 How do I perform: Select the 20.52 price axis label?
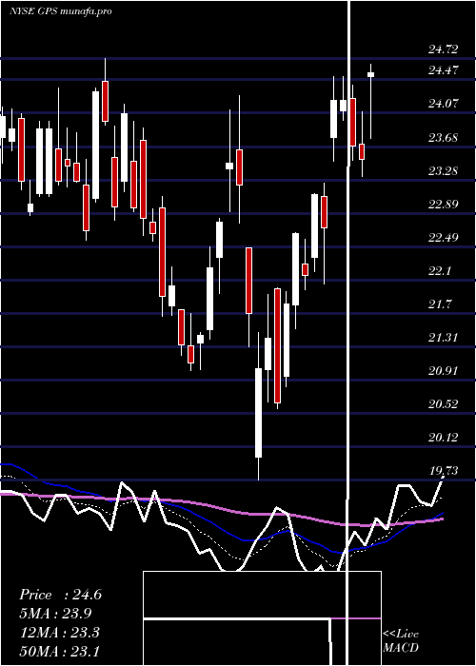click(x=444, y=404)
